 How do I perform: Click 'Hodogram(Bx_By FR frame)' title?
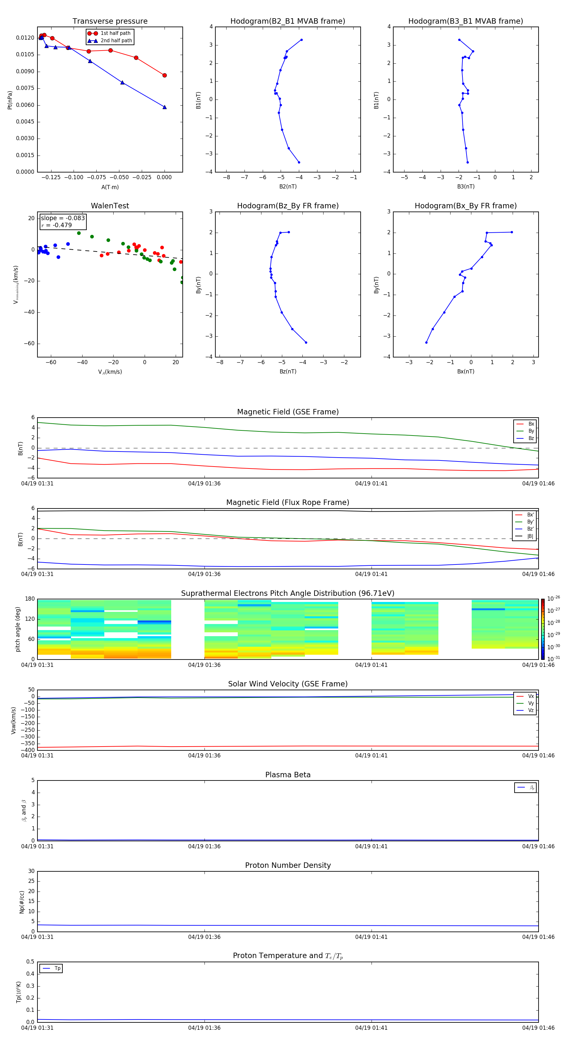point(466,206)
